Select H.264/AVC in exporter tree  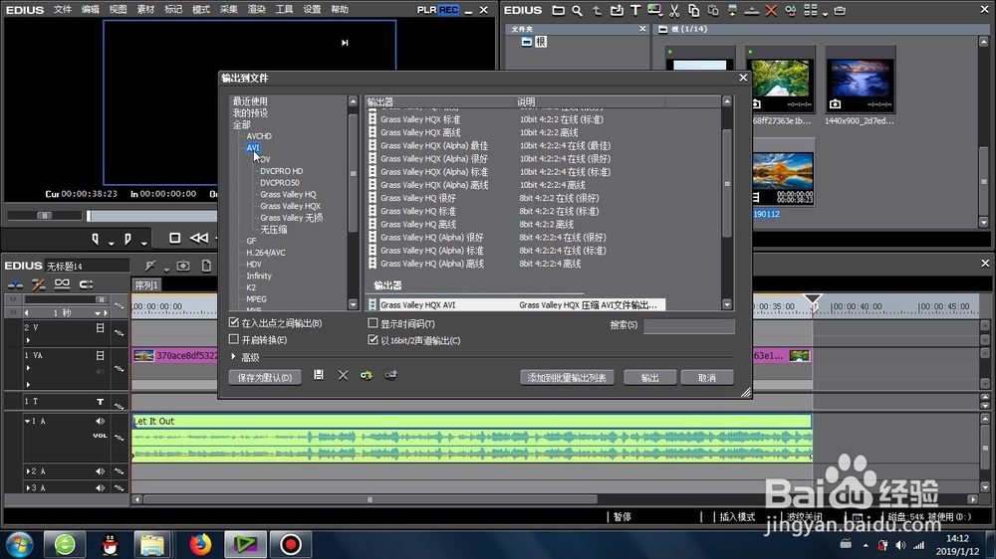(x=266, y=253)
